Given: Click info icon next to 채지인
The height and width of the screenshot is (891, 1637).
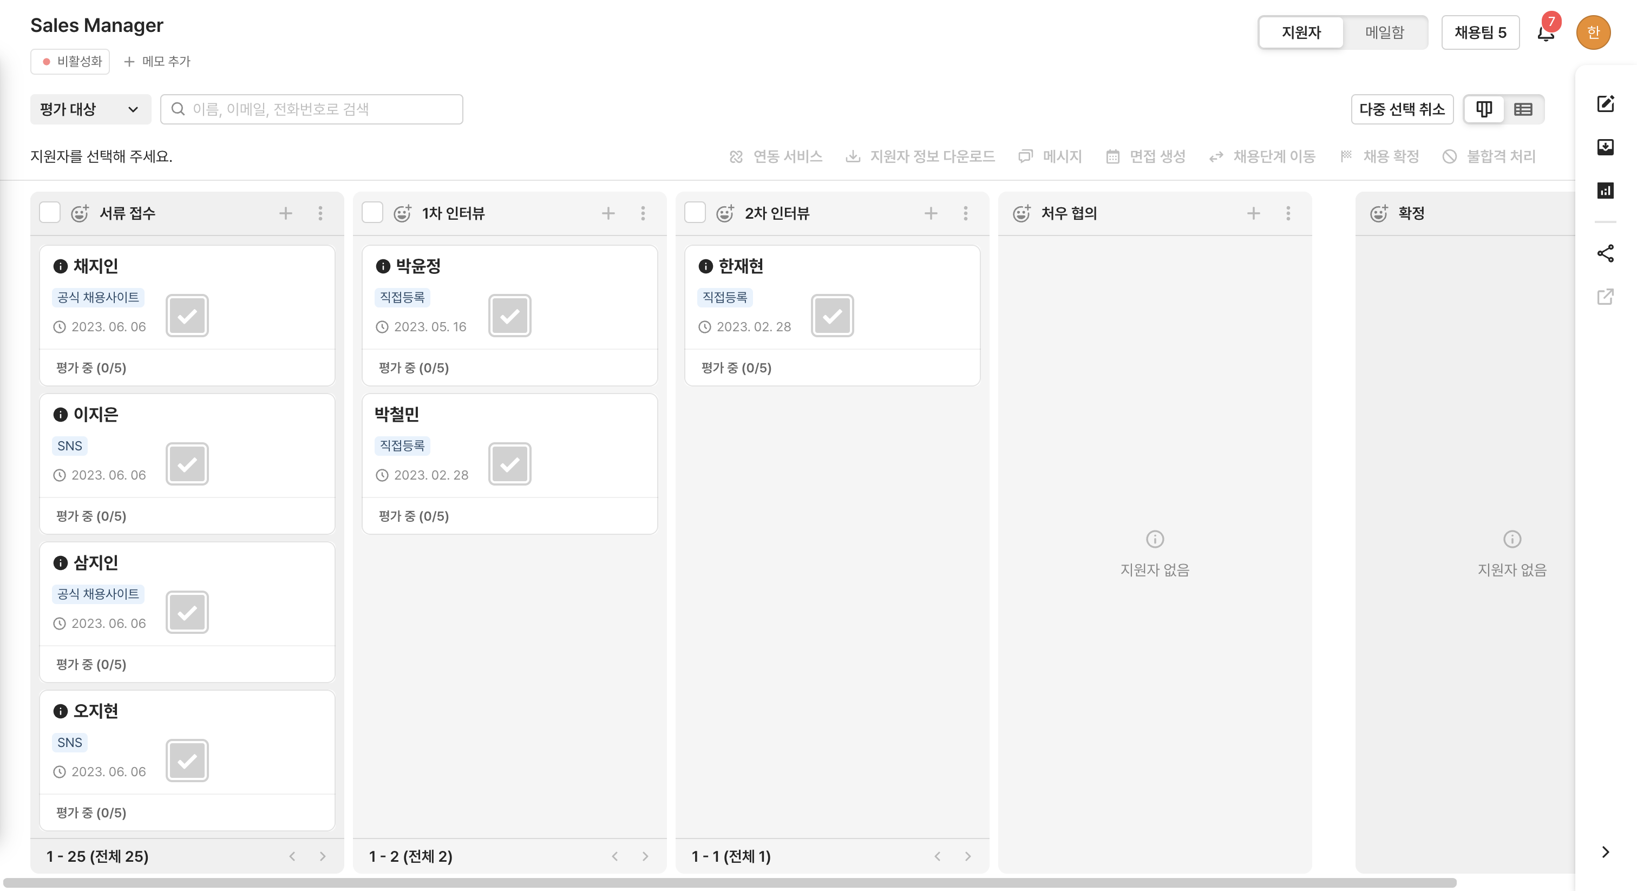Looking at the screenshot, I should click(x=61, y=266).
